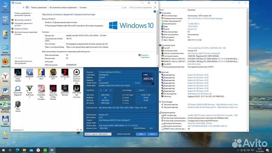The image size is (272, 153).
Task: Select the Assassins Creed Valhalla shortcut
Action: [x=18, y=75]
